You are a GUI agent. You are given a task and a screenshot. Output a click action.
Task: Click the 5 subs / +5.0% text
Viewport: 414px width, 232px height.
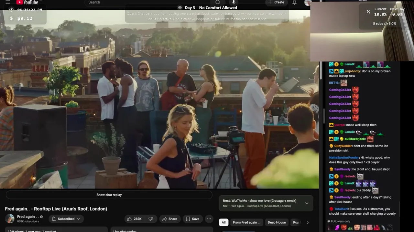(385, 24)
